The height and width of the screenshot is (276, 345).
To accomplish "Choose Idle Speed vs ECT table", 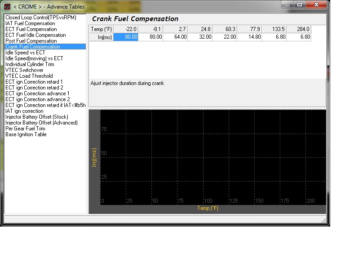I will point(25,53).
